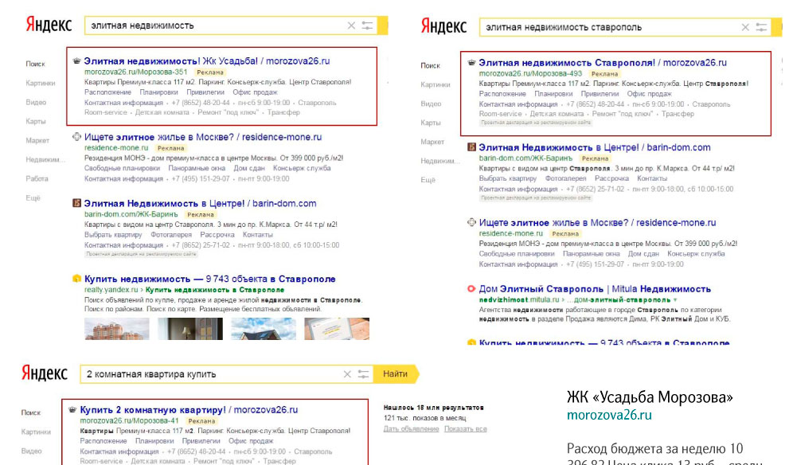Open search settings beside "элитная недвижимость ставрополь" query

click(761, 27)
